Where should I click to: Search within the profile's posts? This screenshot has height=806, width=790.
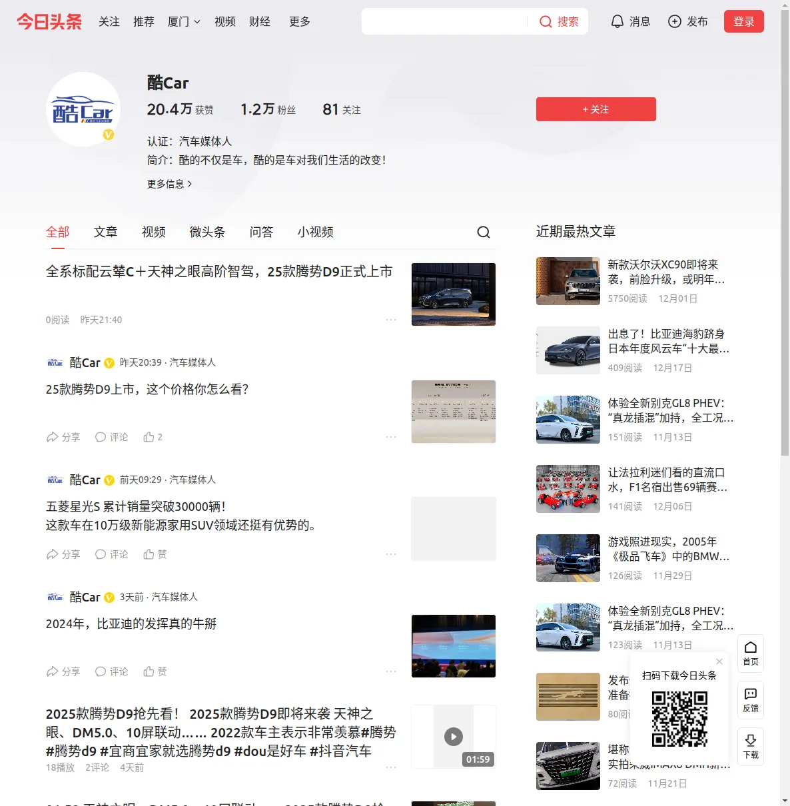[x=484, y=232]
